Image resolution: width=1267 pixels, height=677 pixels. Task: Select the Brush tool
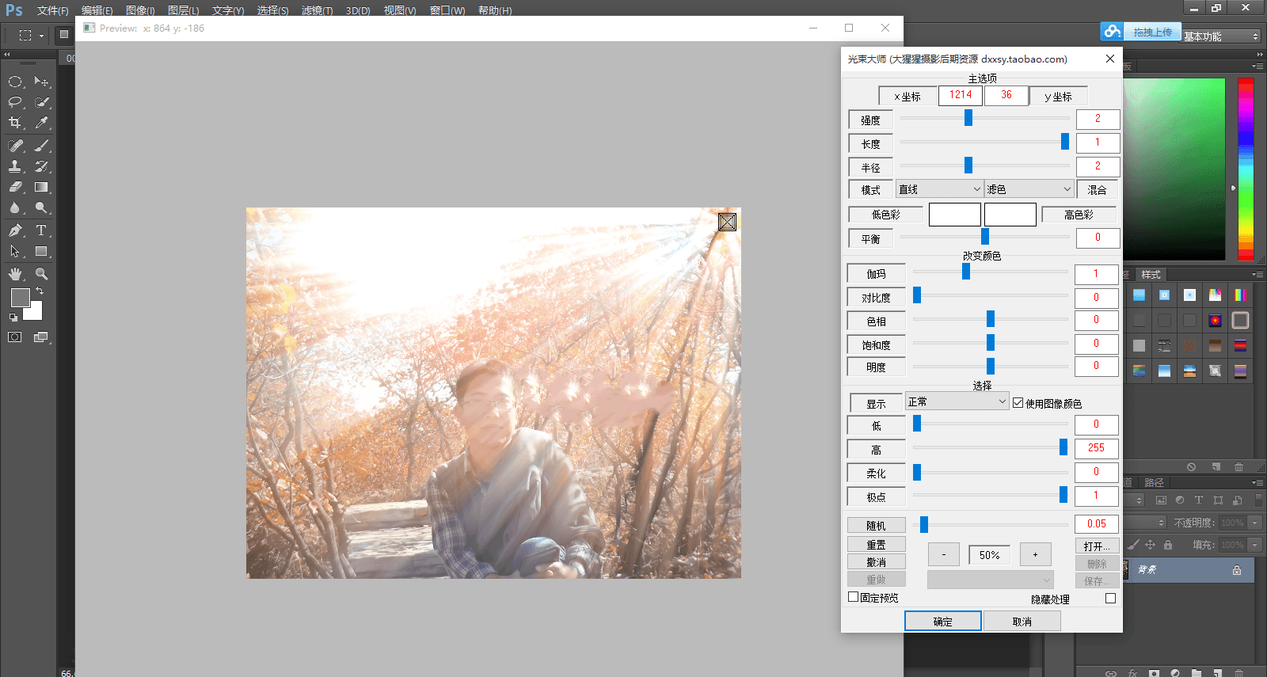41,146
